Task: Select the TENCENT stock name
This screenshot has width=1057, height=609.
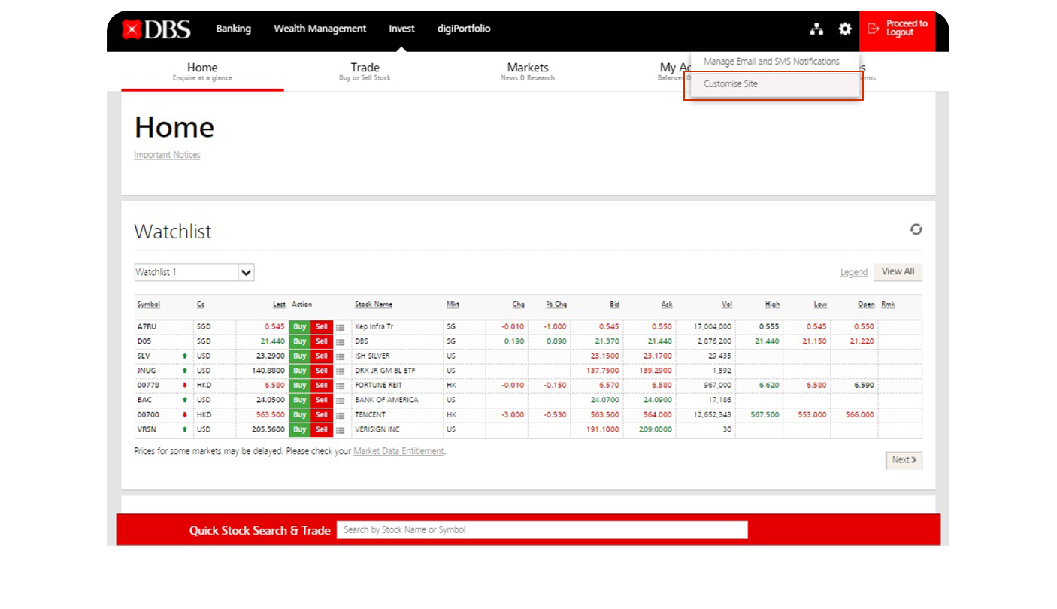Action: point(370,415)
